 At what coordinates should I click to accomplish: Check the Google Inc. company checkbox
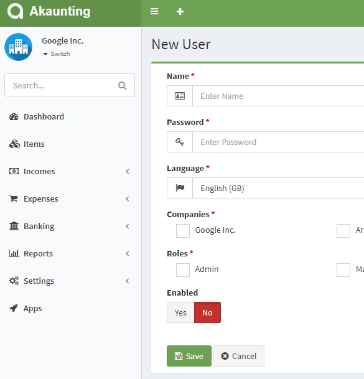click(x=183, y=231)
